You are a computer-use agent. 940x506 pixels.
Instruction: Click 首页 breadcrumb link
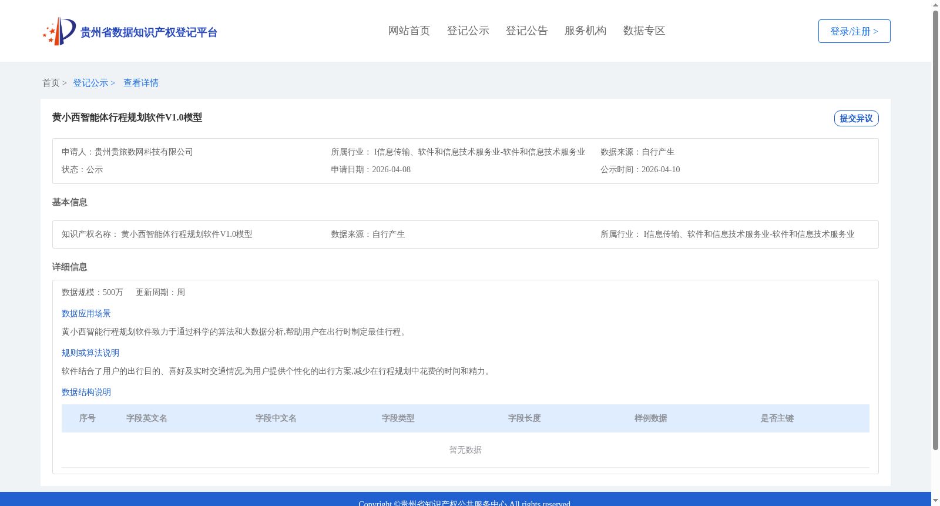[x=51, y=83]
